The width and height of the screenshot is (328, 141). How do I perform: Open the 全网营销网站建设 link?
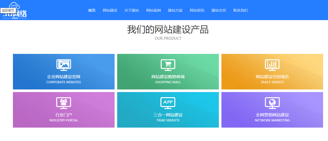pos(272,115)
